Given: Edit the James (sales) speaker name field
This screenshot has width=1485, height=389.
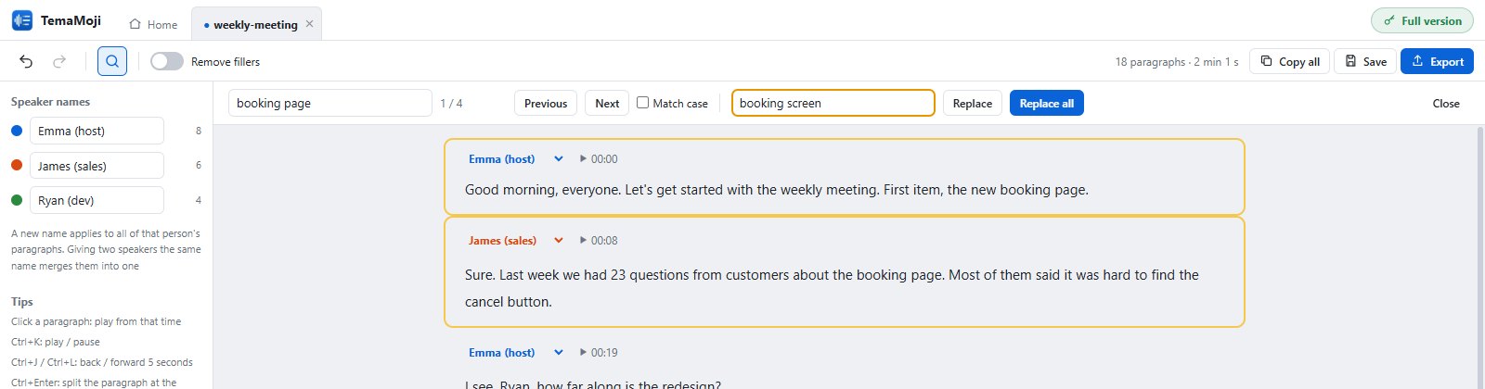Looking at the screenshot, I should pos(97,166).
